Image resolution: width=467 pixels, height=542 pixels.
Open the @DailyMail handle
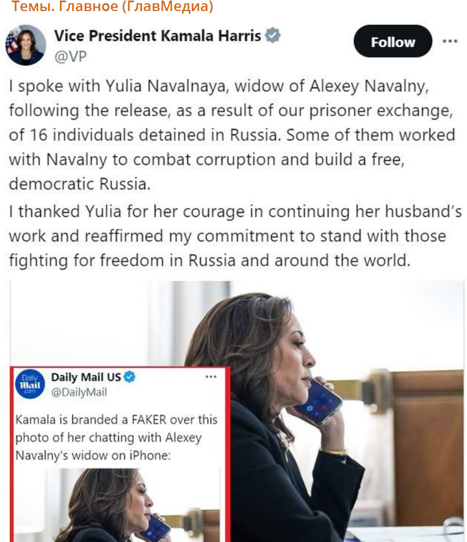[x=79, y=393]
